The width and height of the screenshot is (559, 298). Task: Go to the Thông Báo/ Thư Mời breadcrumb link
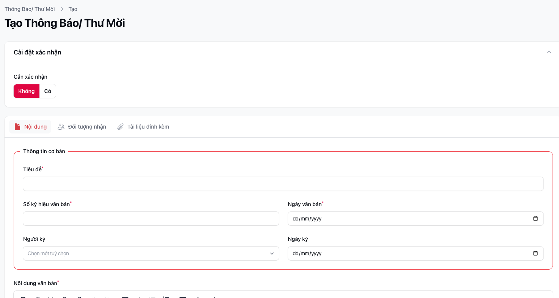pyautogui.click(x=30, y=9)
